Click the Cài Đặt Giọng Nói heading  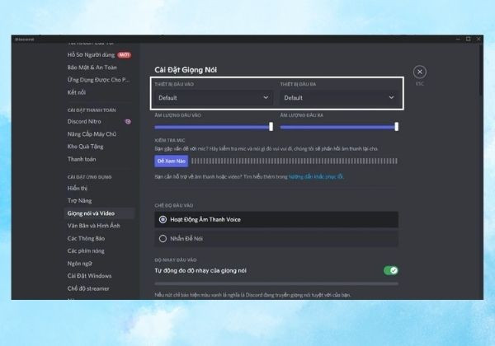[x=186, y=70]
